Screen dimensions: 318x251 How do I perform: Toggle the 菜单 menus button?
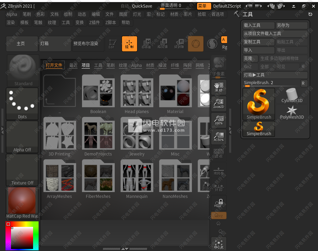click(204, 6)
